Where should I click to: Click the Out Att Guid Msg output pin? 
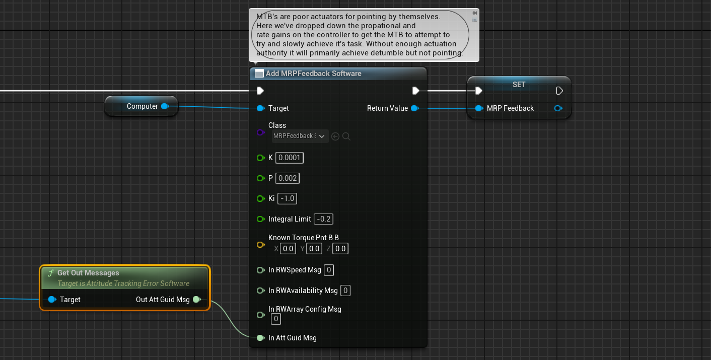(196, 300)
